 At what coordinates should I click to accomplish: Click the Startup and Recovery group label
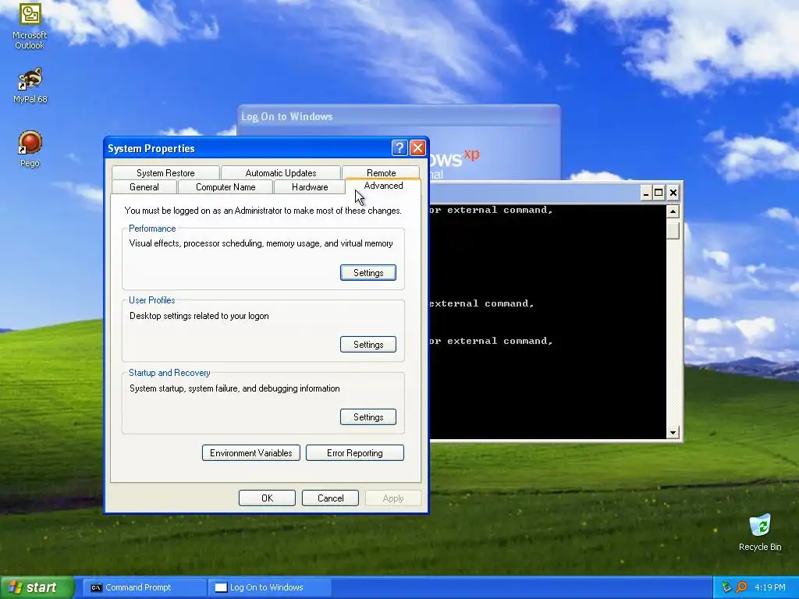(x=169, y=372)
